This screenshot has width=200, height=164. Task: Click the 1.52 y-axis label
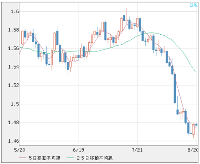[13, 85]
